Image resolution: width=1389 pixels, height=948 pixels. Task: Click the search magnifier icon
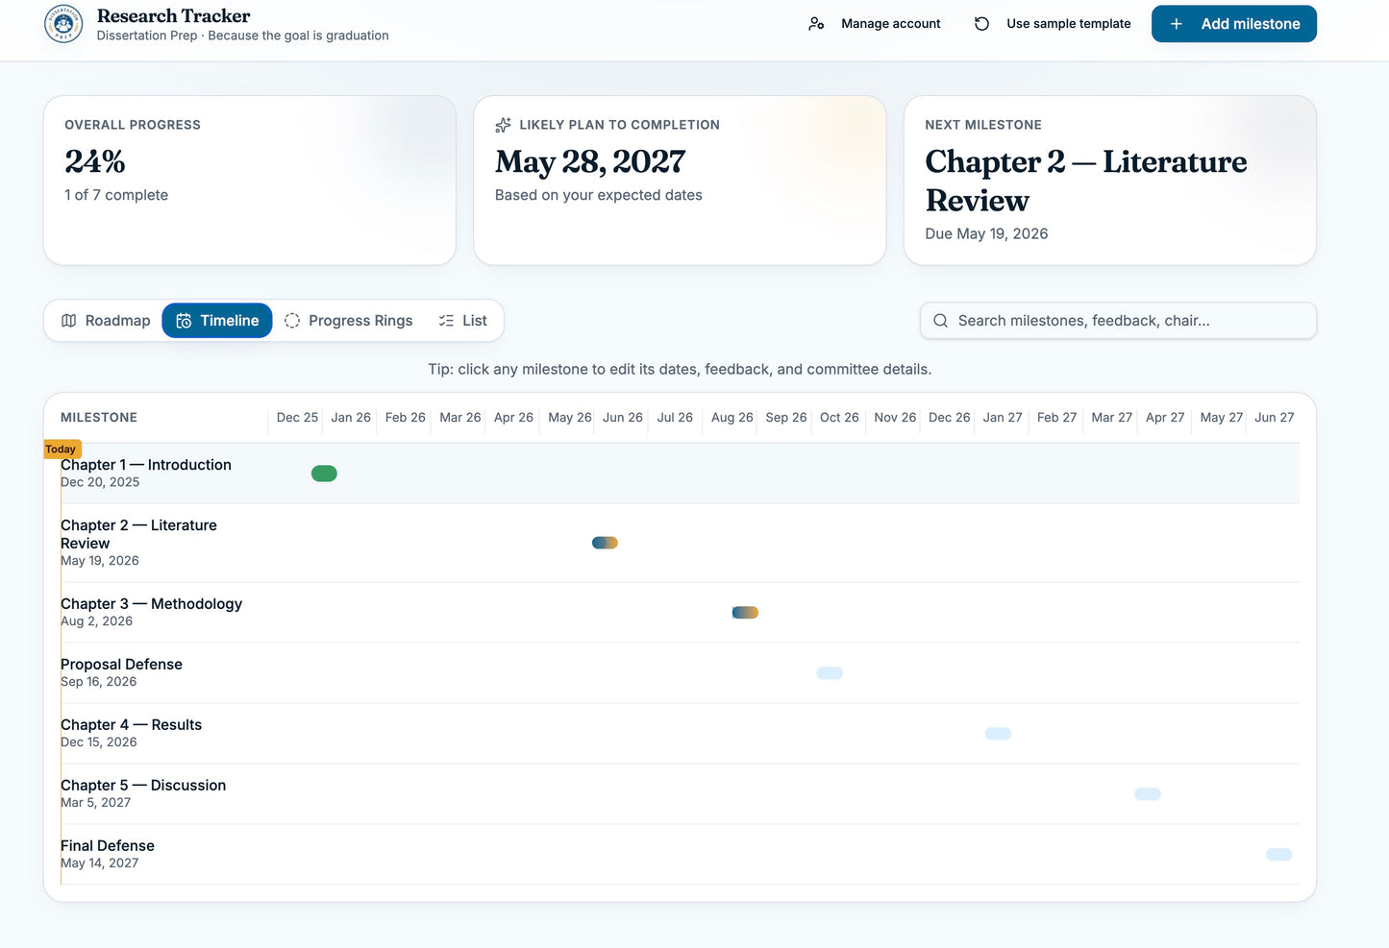point(940,321)
